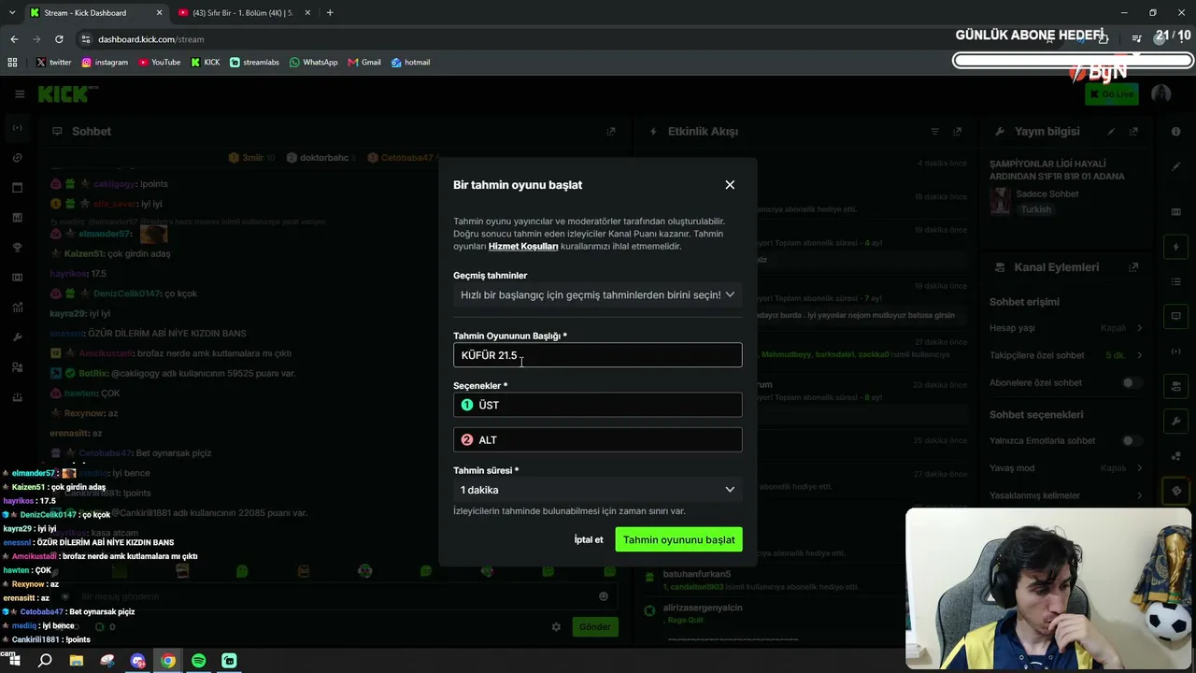Close the prediction dialog with the X
The image size is (1196, 673).
(x=730, y=185)
